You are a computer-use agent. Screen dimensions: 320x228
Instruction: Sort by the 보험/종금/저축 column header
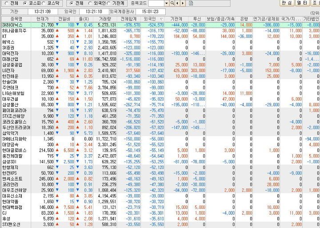[220, 19]
